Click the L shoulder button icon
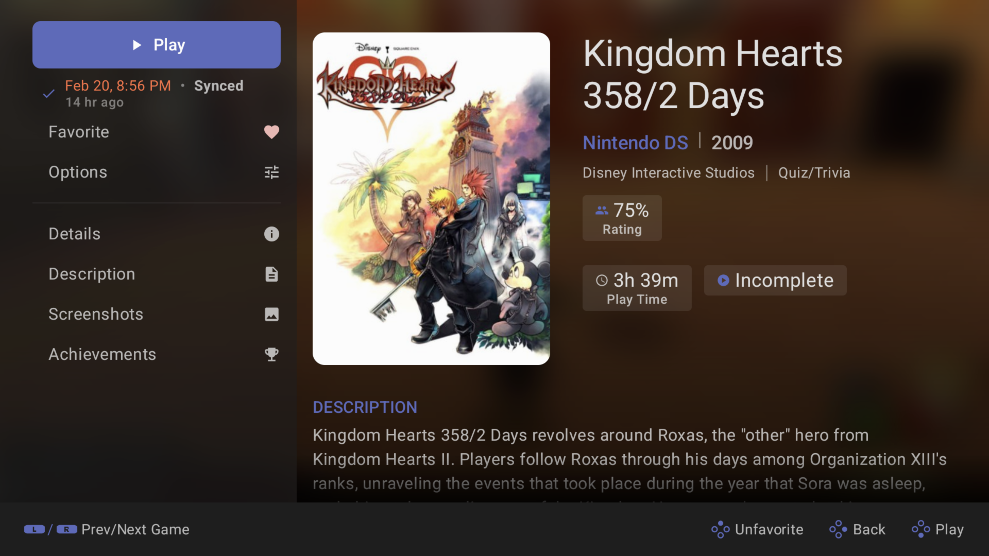 click(x=35, y=530)
